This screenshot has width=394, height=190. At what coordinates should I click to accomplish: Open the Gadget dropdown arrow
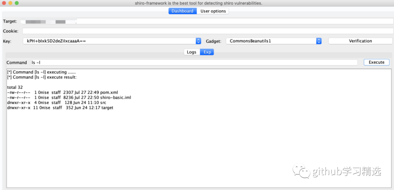pyautogui.click(x=319, y=41)
